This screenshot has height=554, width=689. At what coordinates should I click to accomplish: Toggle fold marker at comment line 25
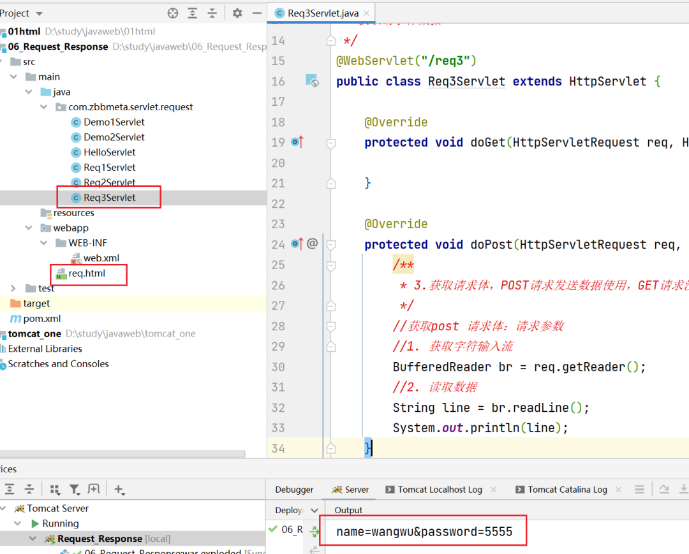coord(330,265)
